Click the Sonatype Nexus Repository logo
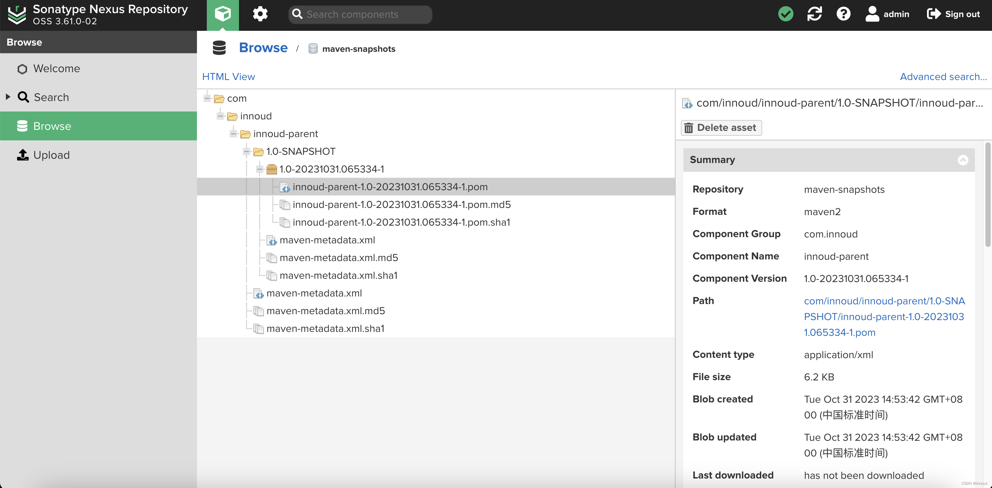This screenshot has height=488, width=992. [17, 15]
